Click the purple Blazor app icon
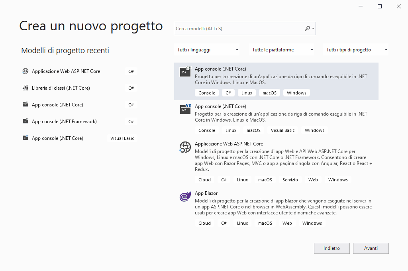Image resolution: width=408 pixels, height=271 pixels. tap(185, 196)
